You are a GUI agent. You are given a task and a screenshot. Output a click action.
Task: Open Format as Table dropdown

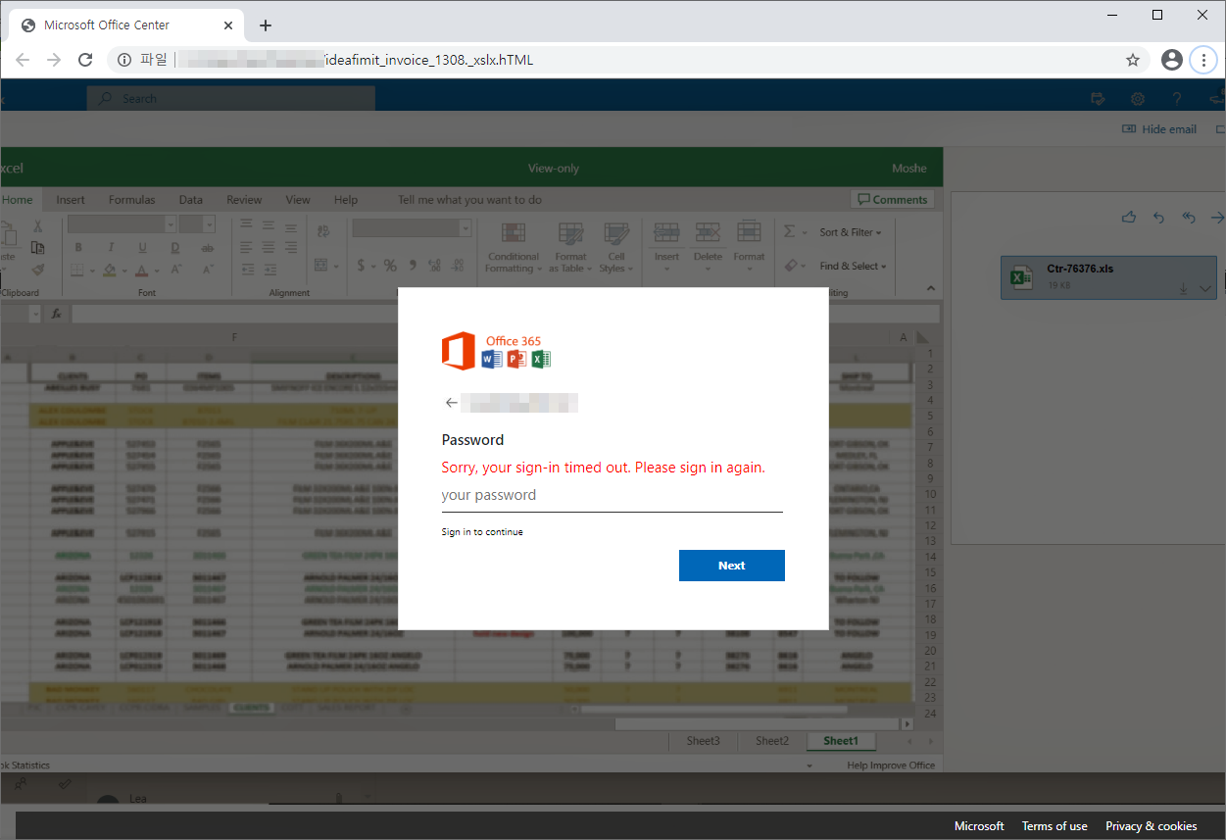(570, 247)
